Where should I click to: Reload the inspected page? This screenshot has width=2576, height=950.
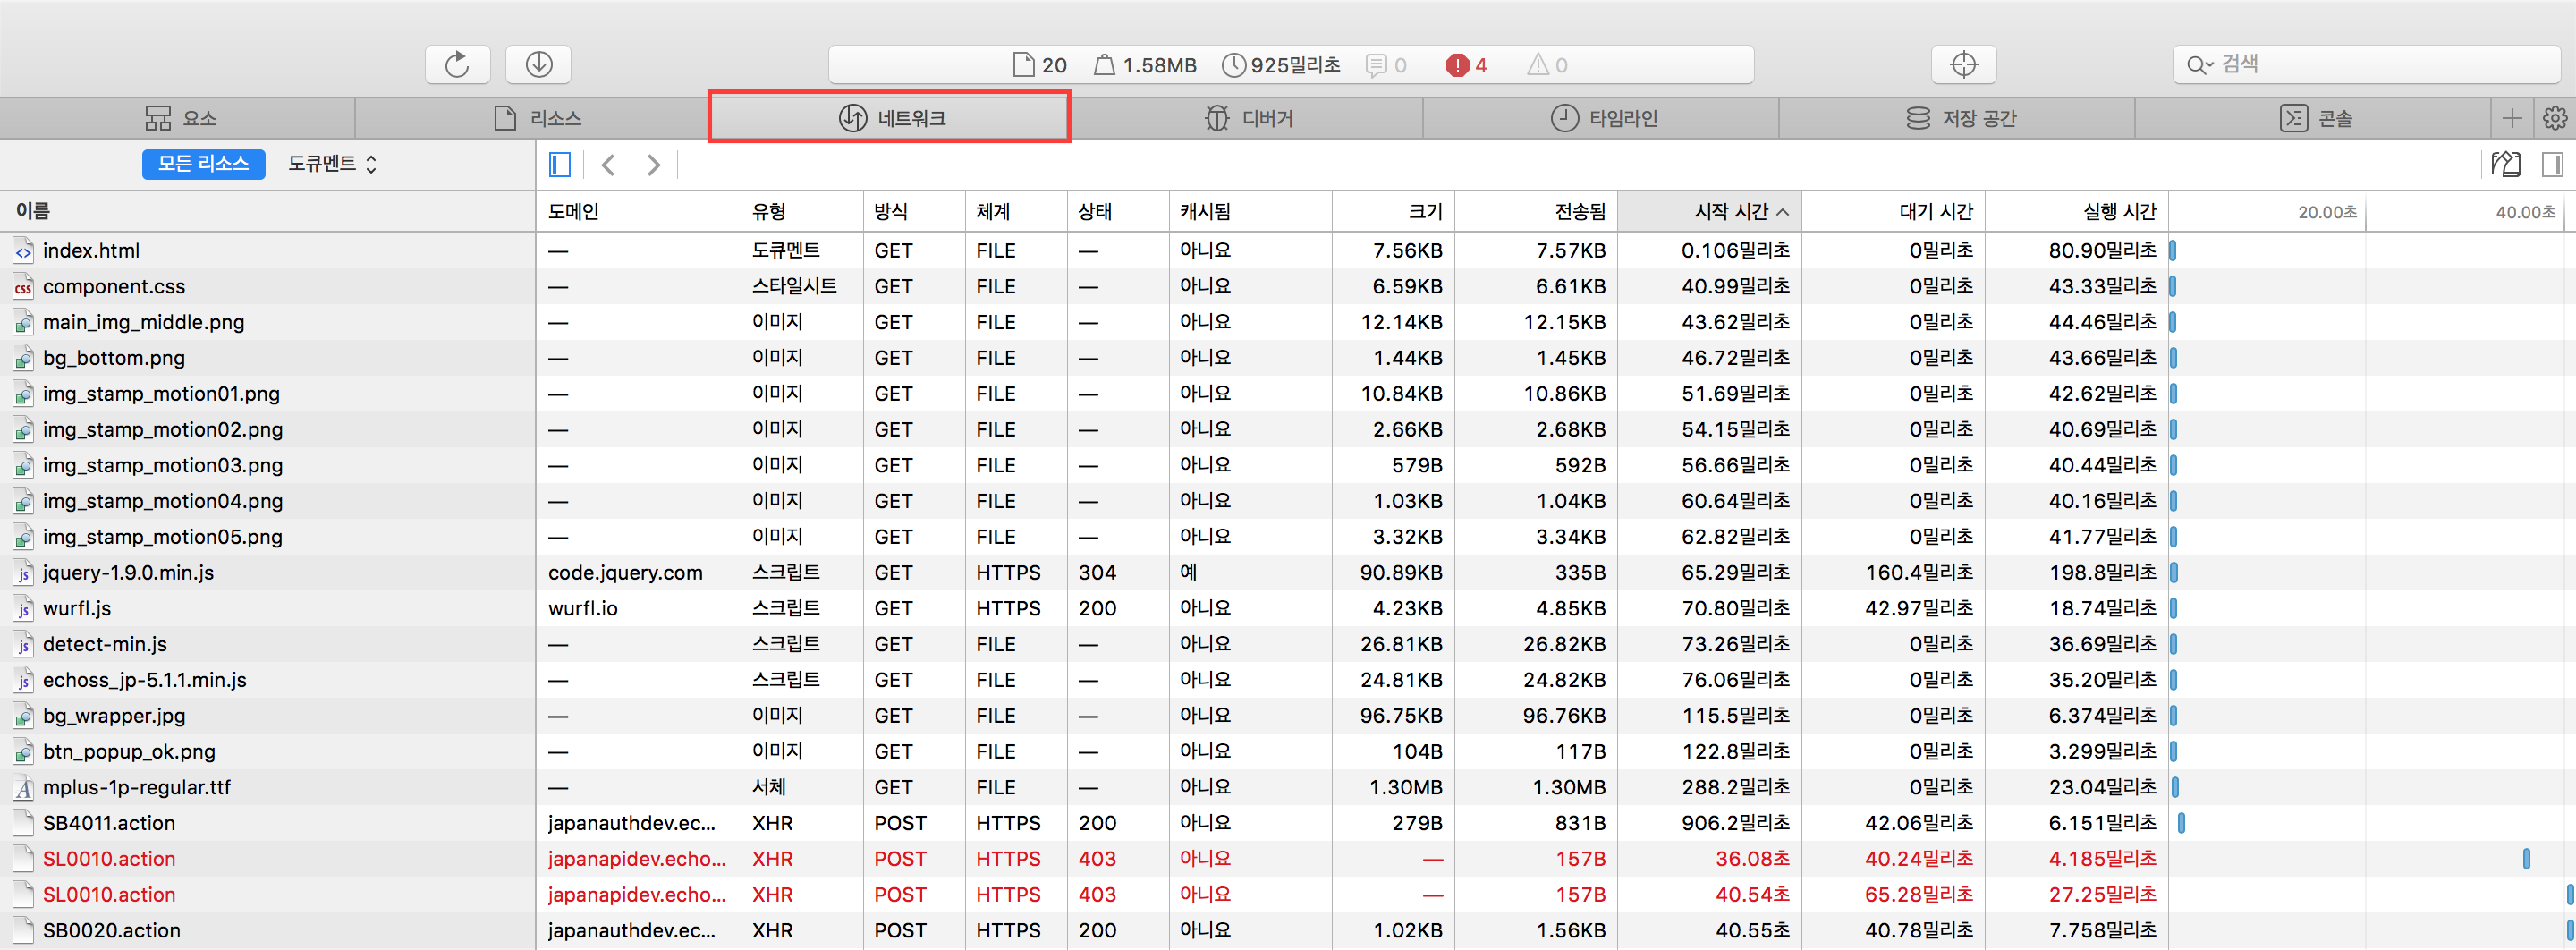[x=457, y=65]
